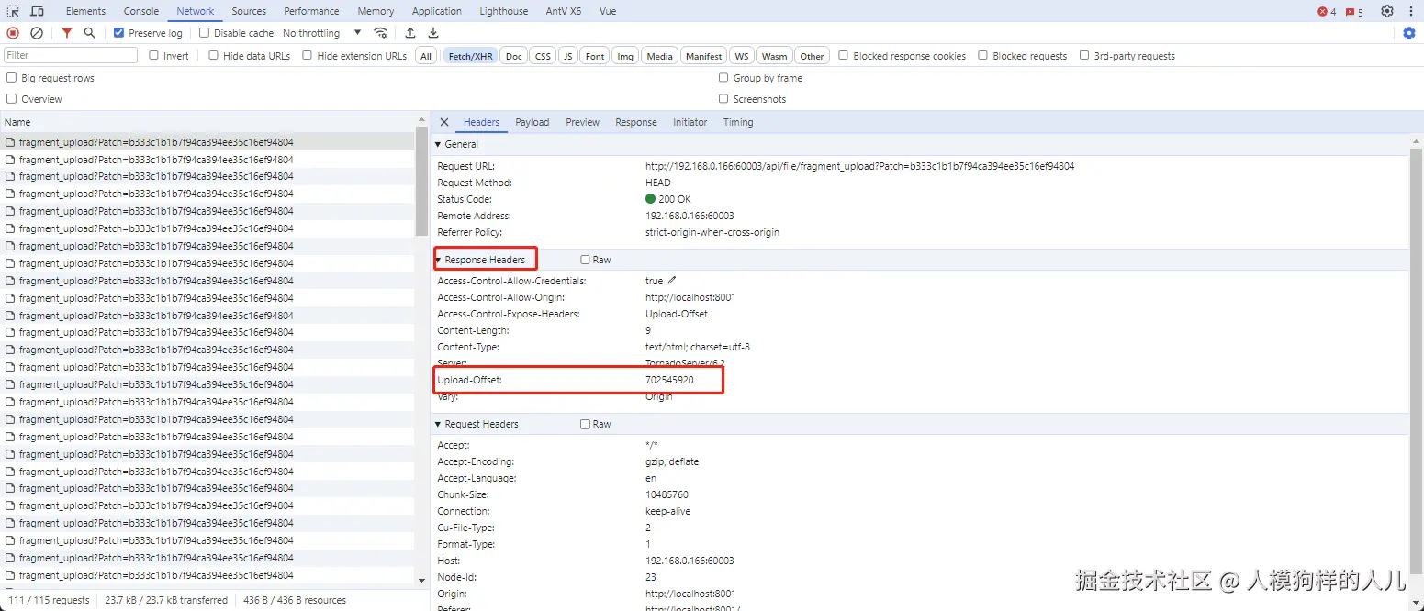Viewport: 1424px width, 611px height.
Task: Enable Raw view for Request Headers
Action: point(586,424)
